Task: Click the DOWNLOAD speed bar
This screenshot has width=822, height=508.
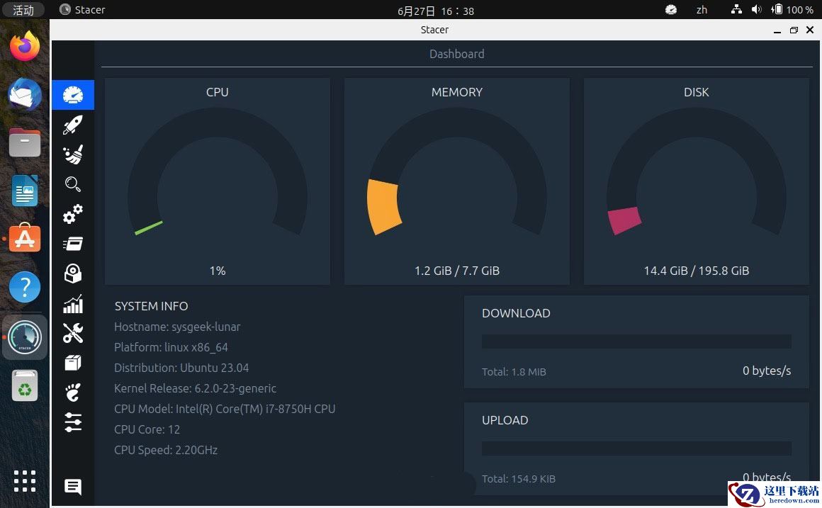Action: click(x=636, y=342)
